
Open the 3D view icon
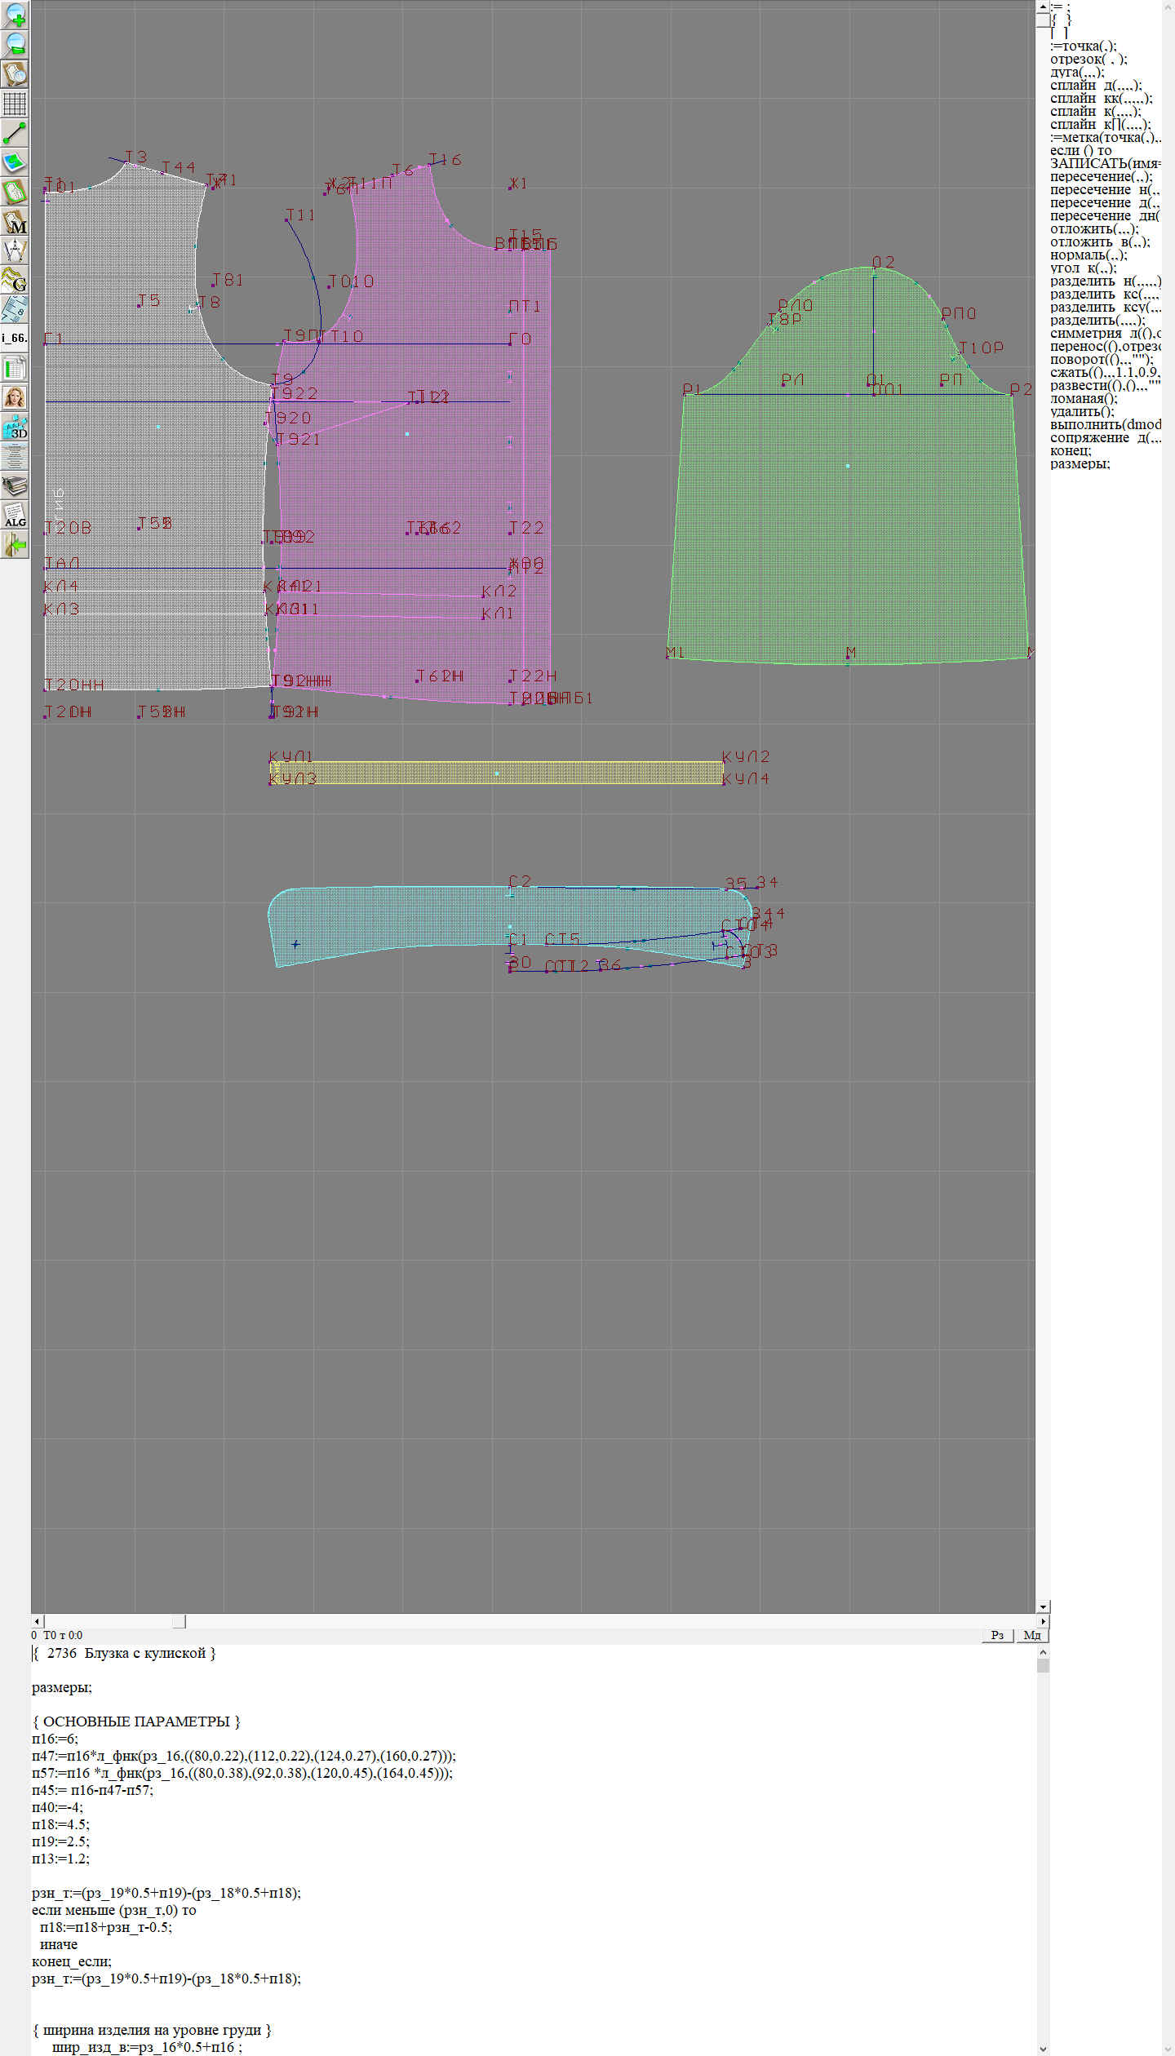15,427
